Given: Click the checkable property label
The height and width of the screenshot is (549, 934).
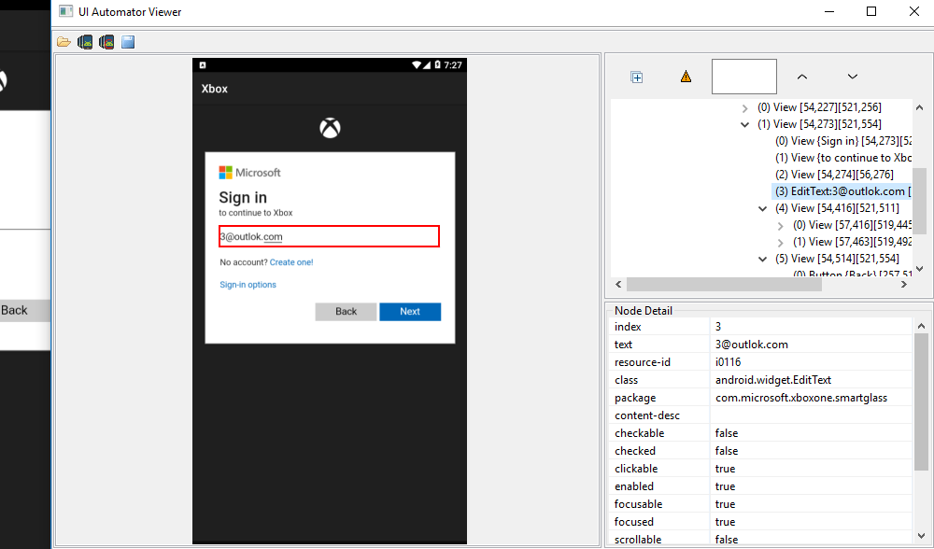Looking at the screenshot, I should tap(639, 433).
